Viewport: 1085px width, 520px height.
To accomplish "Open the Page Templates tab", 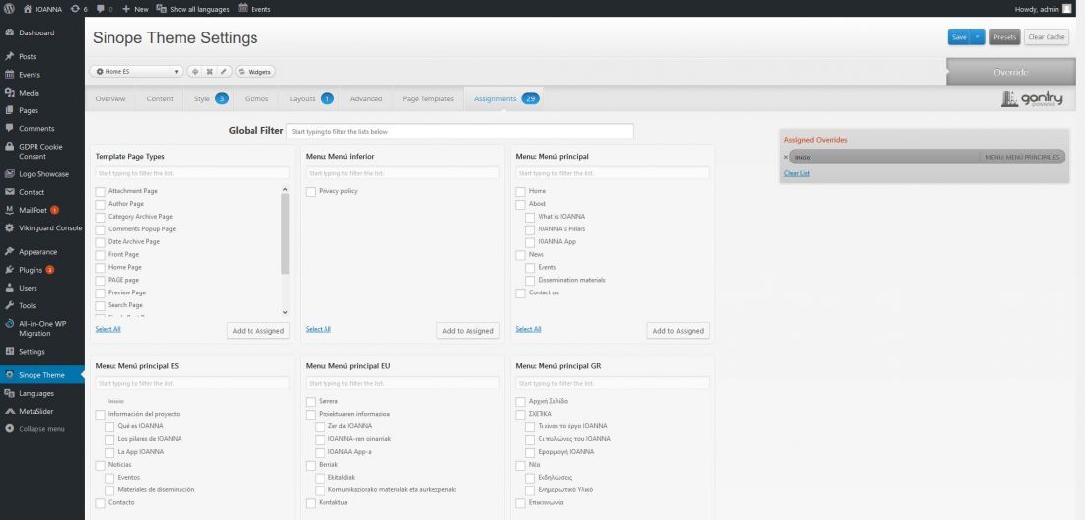I will tap(428, 98).
